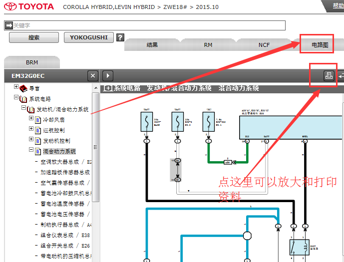The height and width of the screenshot is (262, 344).
Task: Click the Toyota logo
Action: tap(29, 6)
